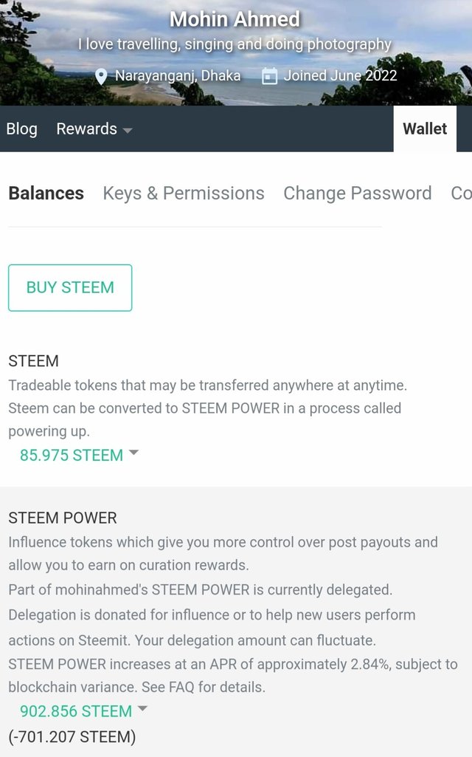The width and height of the screenshot is (472, 757).
Task: Click the STEEM POWER section heading
Action: [63, 518]
